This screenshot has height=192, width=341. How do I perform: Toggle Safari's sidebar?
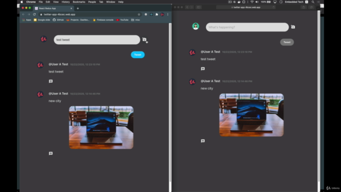(199, 7)
